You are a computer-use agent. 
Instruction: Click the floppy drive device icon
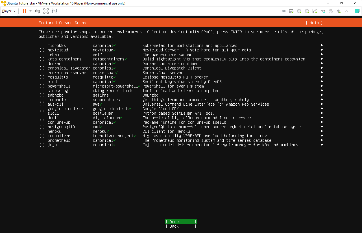[x=315, y=11]
